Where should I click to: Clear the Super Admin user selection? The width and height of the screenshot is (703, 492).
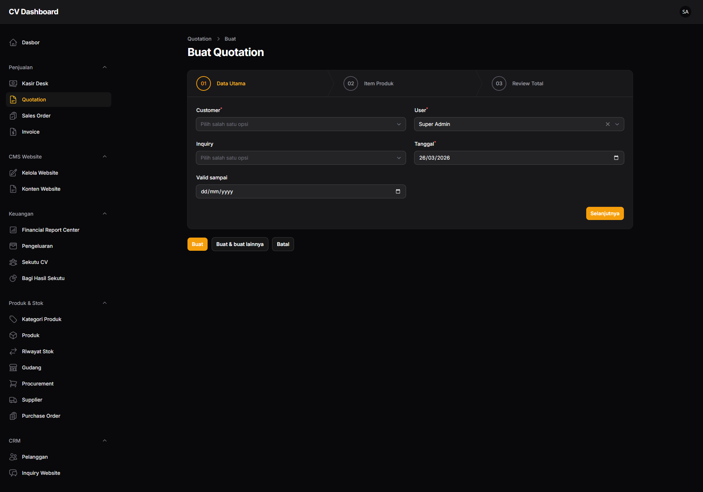[x=607, y=124]
